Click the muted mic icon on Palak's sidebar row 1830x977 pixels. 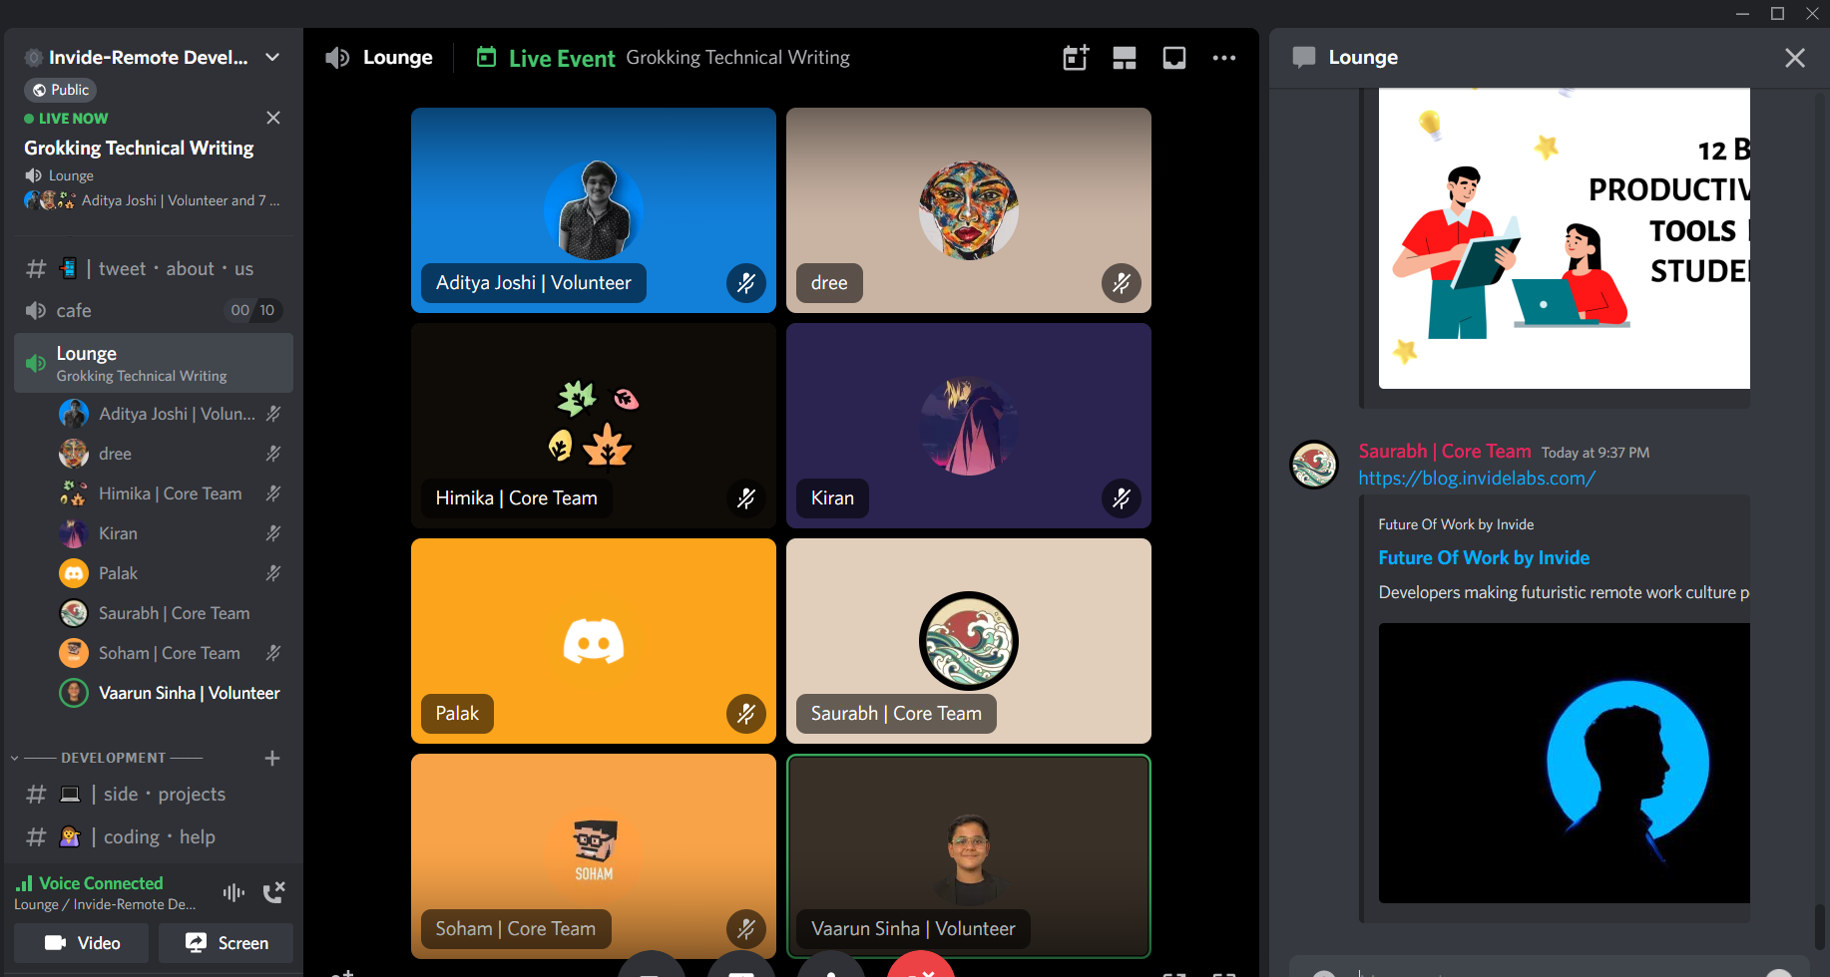pyautogui.click(x=273, y=573)
